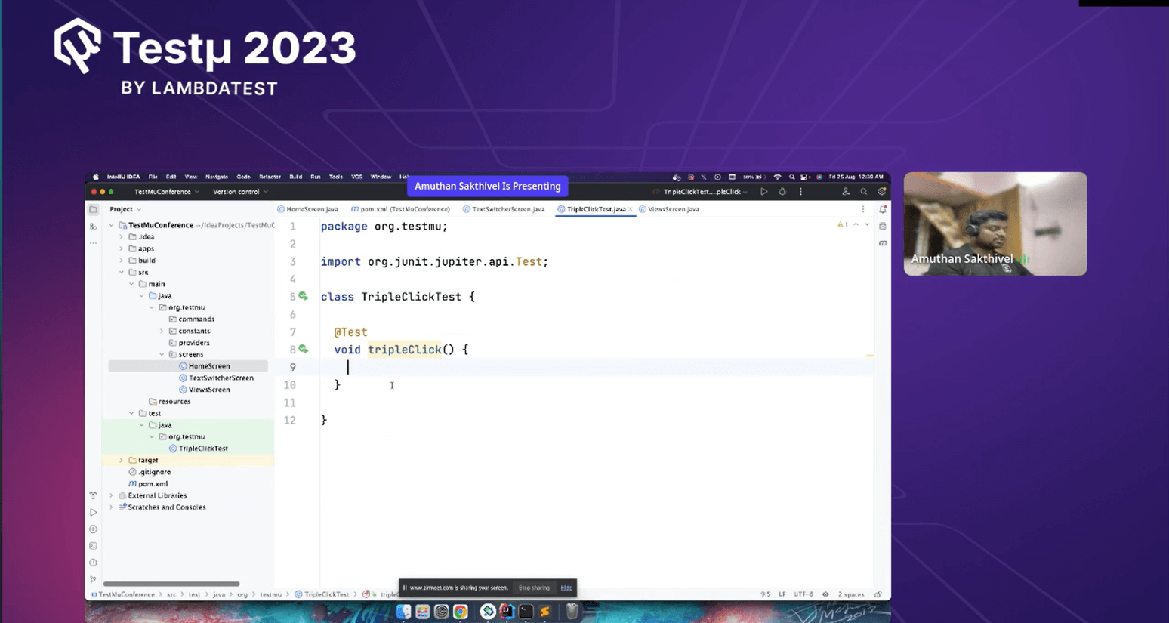Open the Database tool window
This screenshot has height=623, width=1169.
[x=882, y=226]
